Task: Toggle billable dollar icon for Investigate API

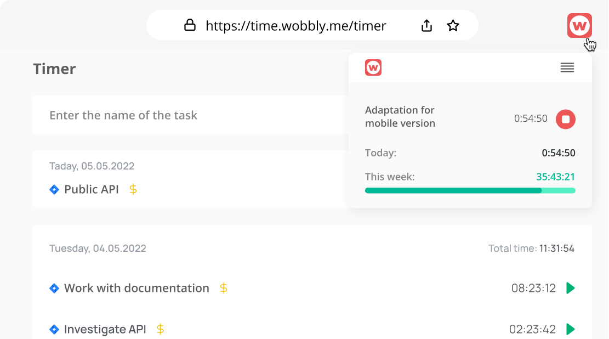Action: [160, 329]
